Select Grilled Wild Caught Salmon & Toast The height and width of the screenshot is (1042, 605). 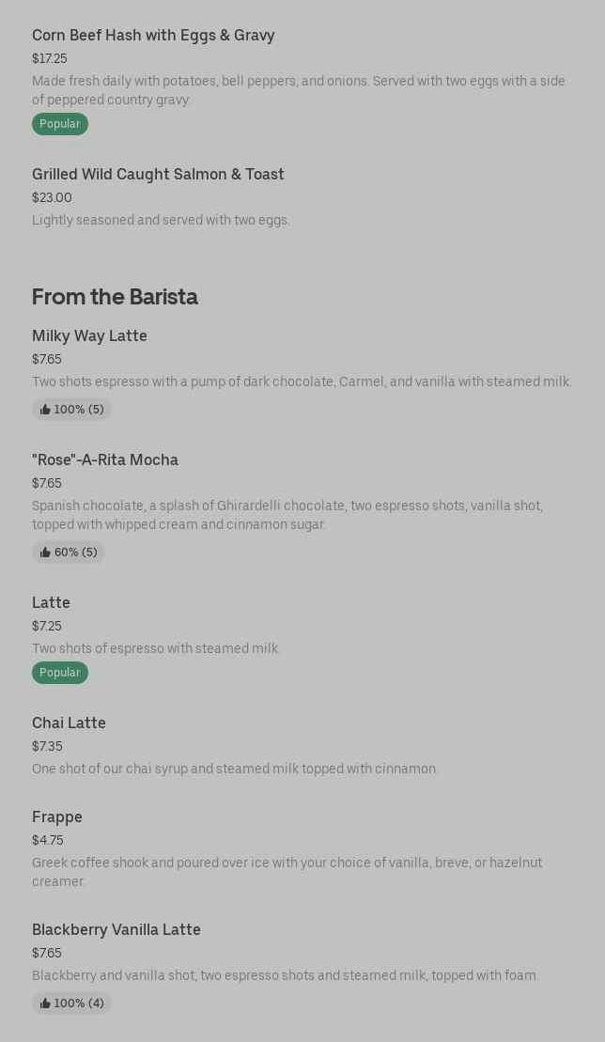158,175
